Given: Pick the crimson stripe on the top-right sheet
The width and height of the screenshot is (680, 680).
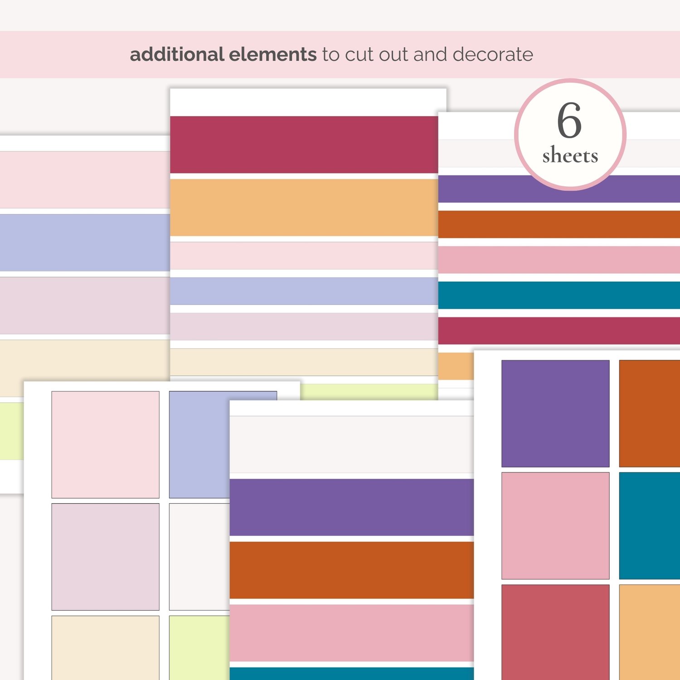Looking at the screenshot, I should click(559, 331).
